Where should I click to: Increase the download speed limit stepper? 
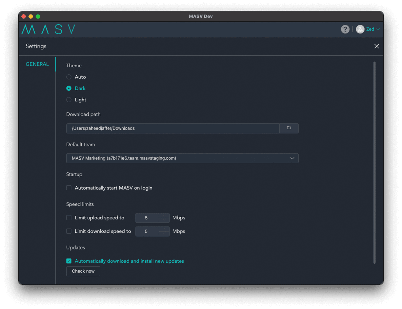tap(164, 229)
